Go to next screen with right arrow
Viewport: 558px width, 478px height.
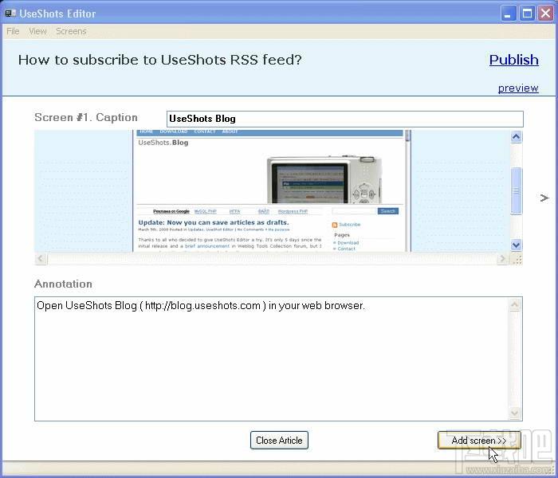click(544, 198)
